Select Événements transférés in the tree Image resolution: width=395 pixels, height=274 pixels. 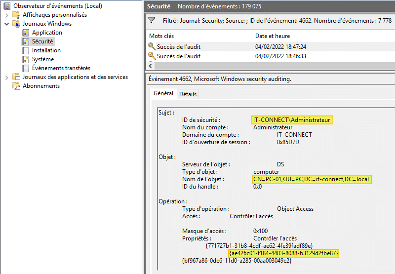tap(61, 68)
